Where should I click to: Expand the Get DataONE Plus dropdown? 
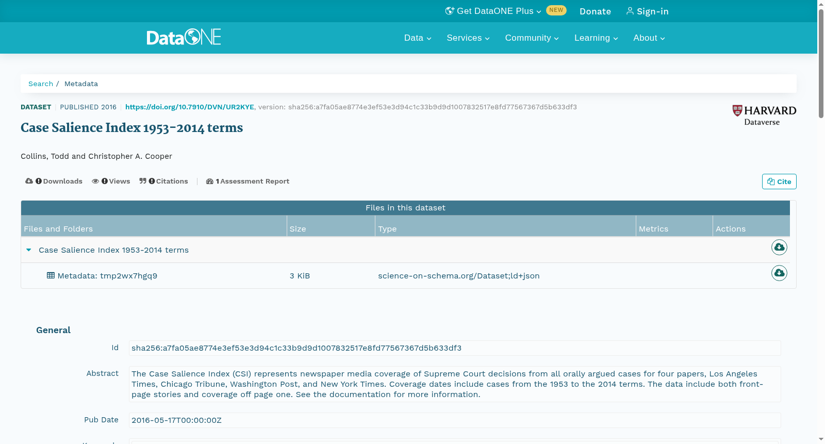tap(493, 11)
